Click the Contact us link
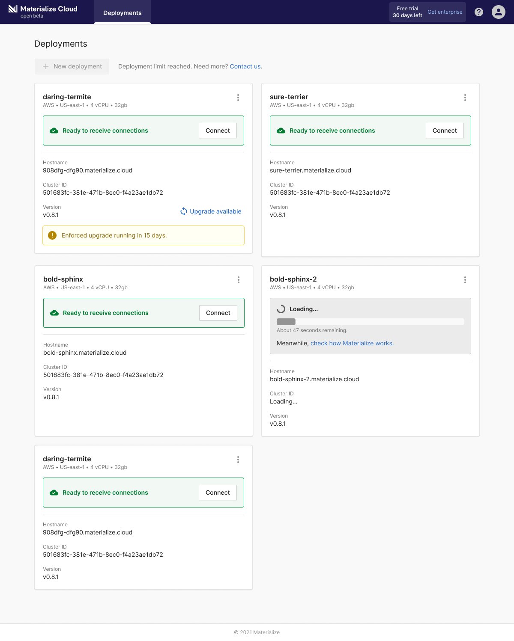 click(245, 66)
